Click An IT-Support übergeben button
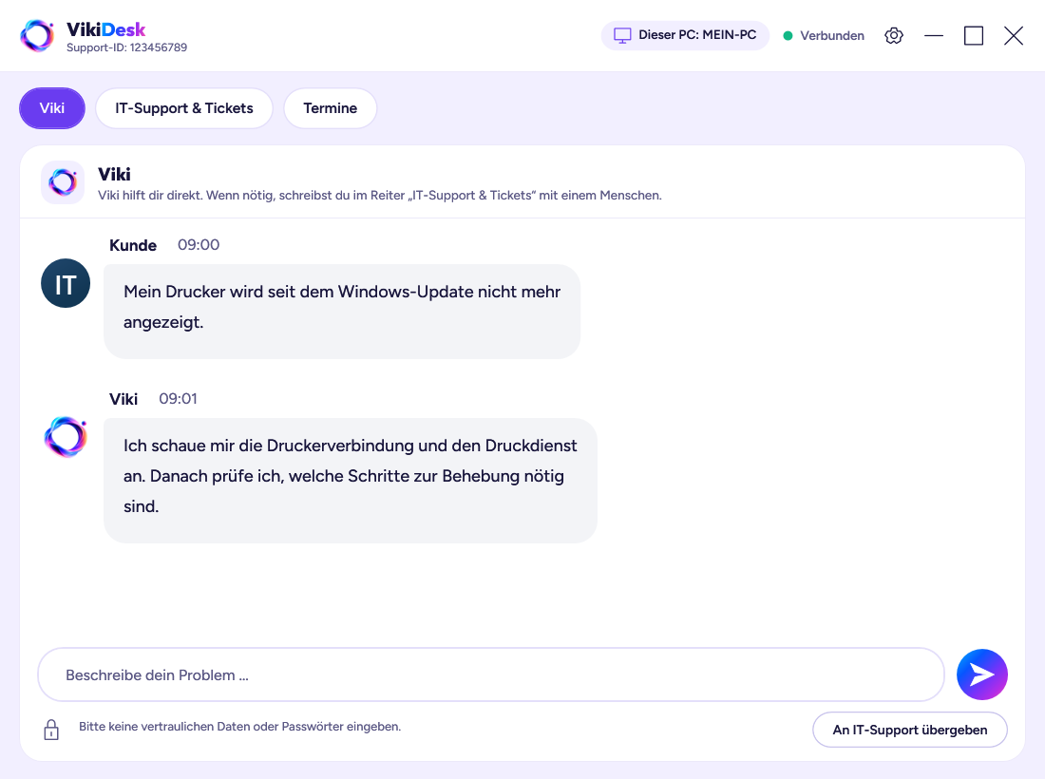 910,730
